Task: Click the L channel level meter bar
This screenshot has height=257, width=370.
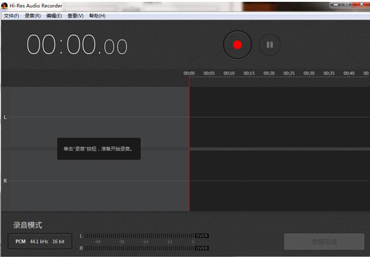Action: (140, 236)
